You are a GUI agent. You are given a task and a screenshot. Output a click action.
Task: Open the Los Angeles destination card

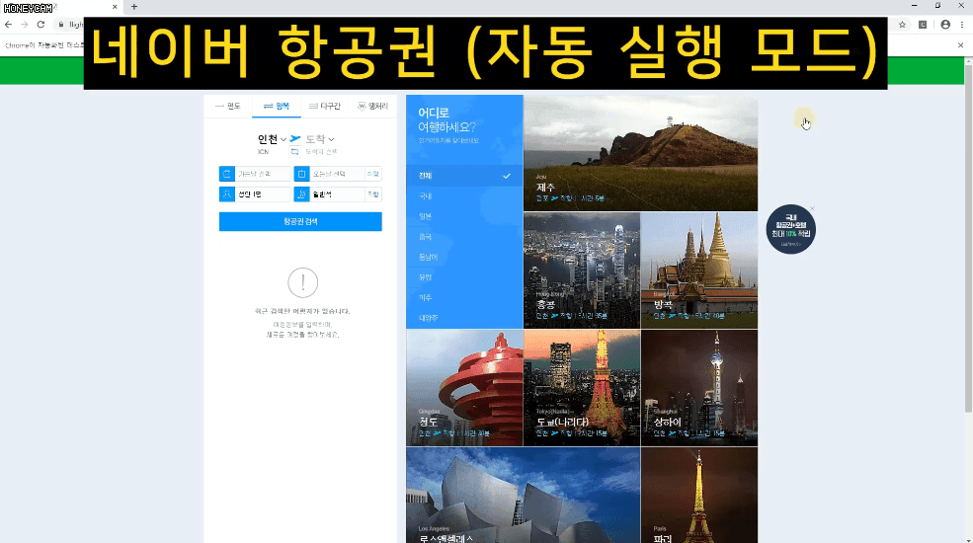(524, 496)
